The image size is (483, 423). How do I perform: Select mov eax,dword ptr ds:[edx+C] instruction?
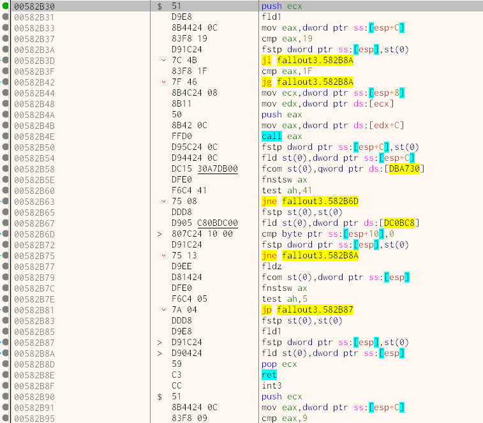pyautogui.click(x=332, y=126)
